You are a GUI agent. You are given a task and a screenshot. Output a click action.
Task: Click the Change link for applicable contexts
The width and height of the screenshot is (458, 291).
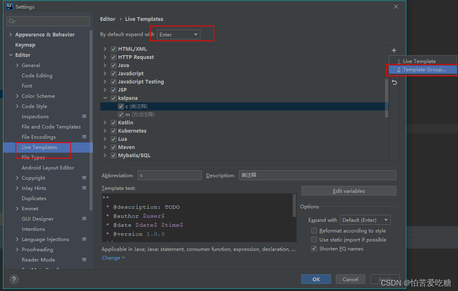pos(113,258)
